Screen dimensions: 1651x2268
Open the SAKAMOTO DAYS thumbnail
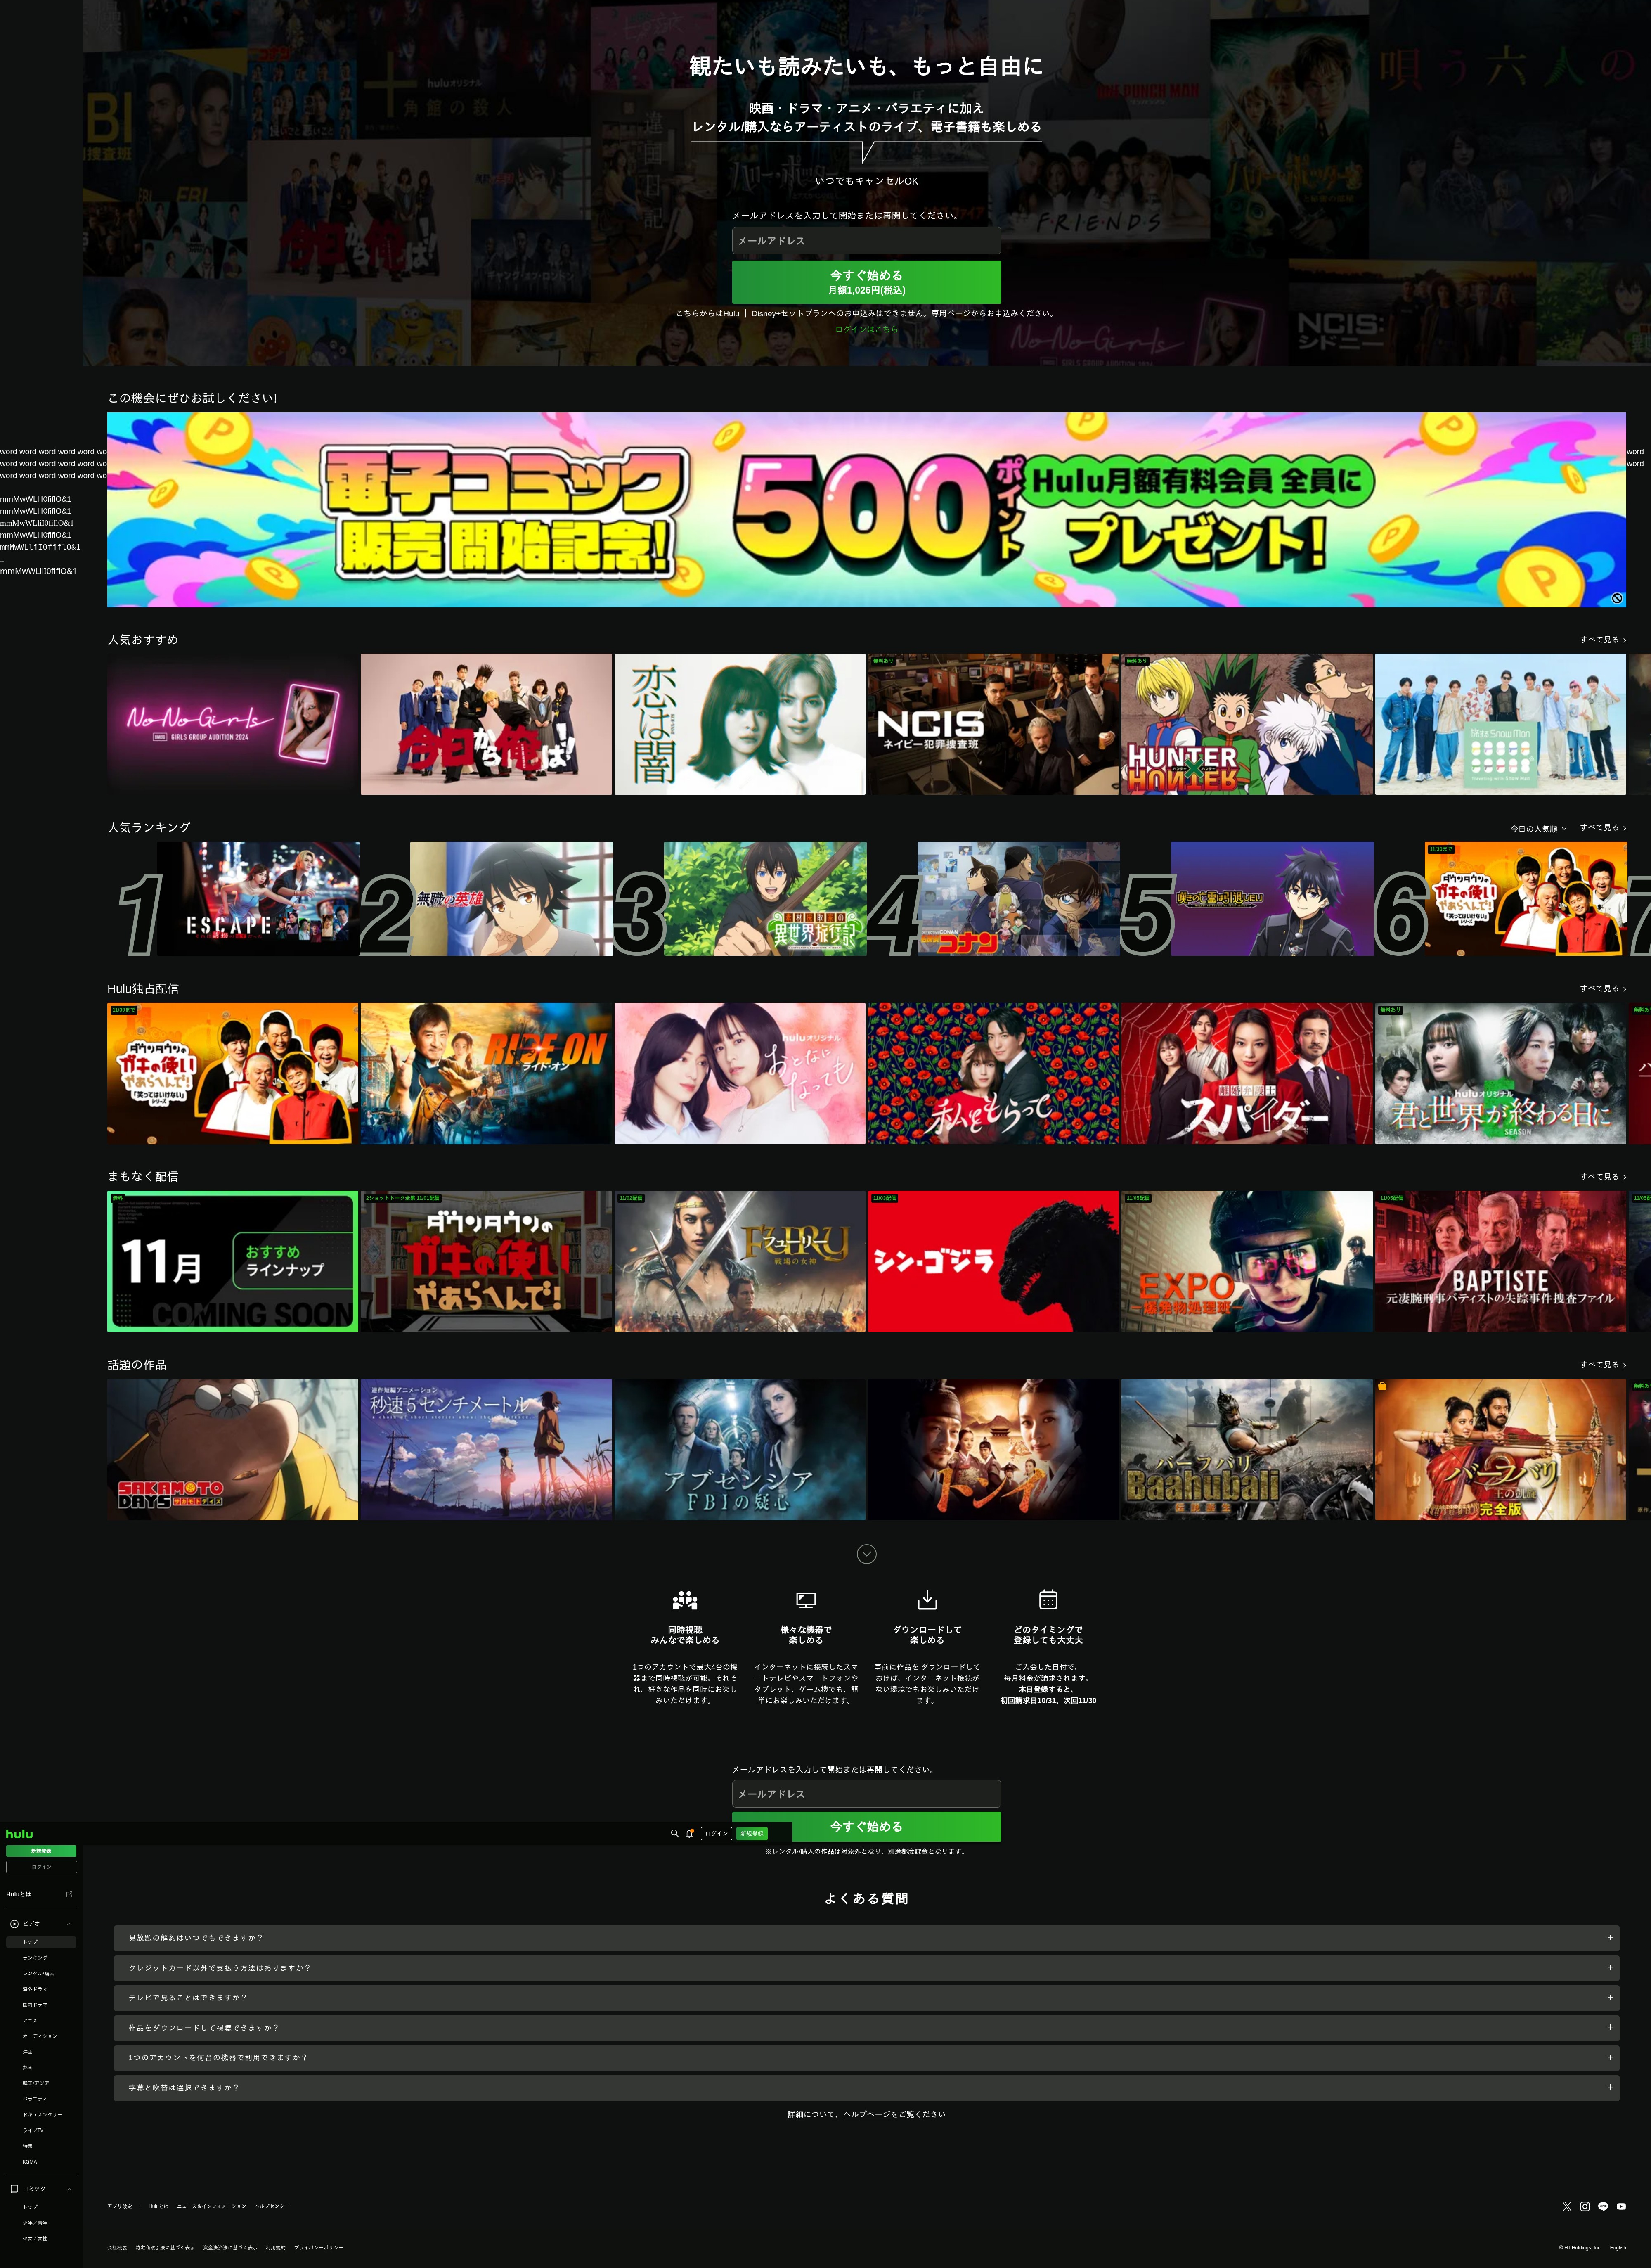tap(233, 1450)
